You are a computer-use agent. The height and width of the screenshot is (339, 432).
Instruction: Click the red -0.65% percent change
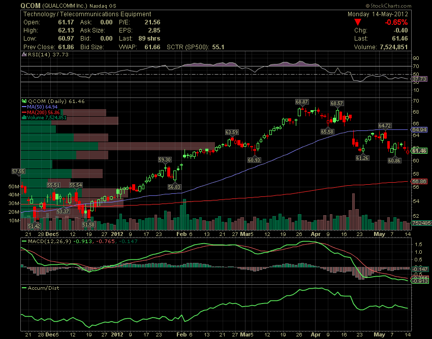coord(396,22)
